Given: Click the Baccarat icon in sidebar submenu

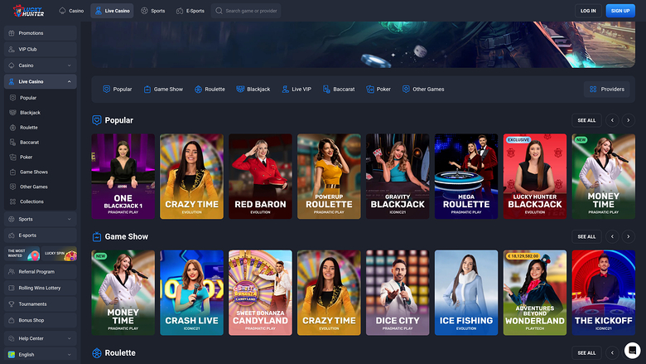Looking at the screenshot, I should (12, 143).
